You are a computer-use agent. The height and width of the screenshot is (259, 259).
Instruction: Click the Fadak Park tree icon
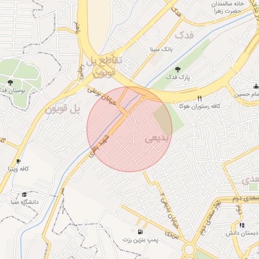coord(178,69)
